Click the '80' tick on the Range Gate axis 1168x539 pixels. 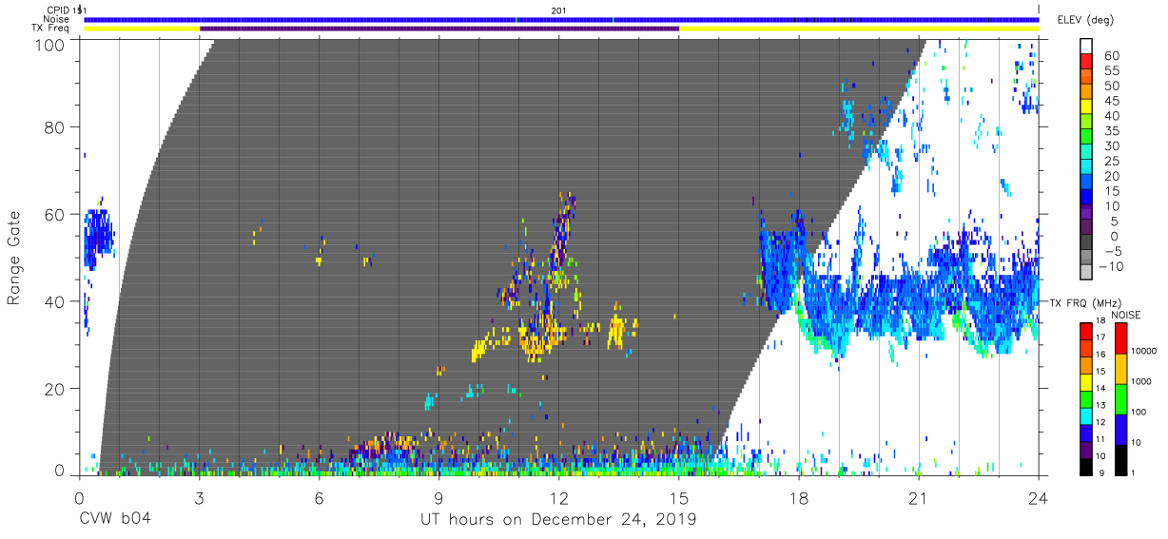click(54, 128)
